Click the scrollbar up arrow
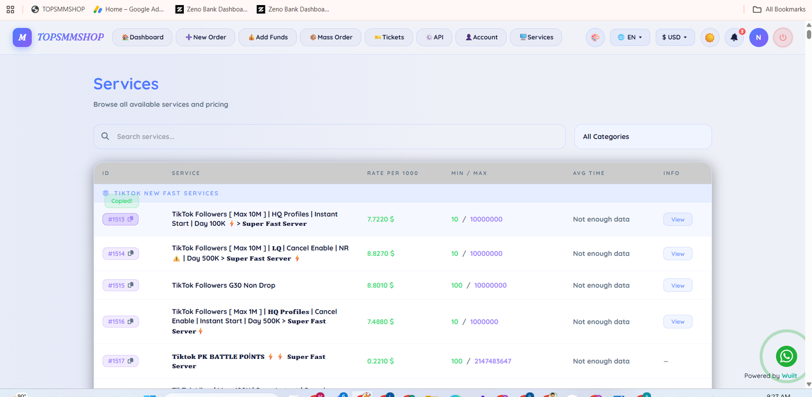Screen dimensions: 812x397 coord(808,24)
